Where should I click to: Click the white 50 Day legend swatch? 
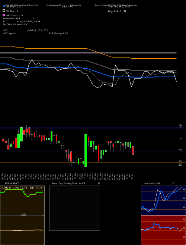4,11
